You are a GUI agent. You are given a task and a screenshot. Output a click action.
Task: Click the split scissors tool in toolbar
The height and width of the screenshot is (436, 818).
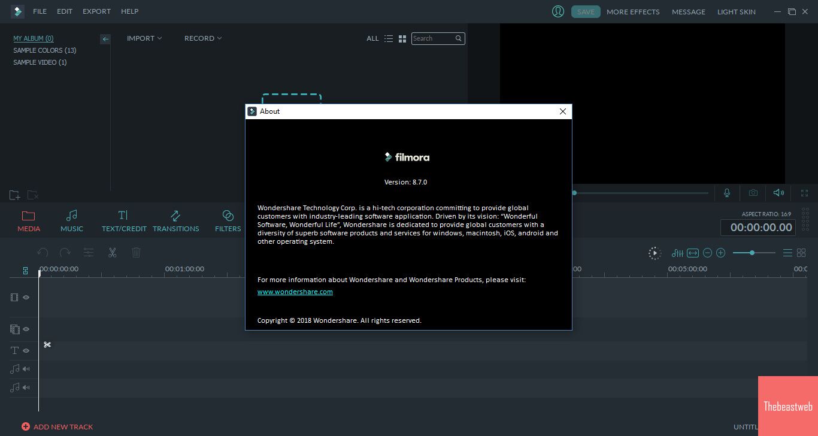click(112, 253)
